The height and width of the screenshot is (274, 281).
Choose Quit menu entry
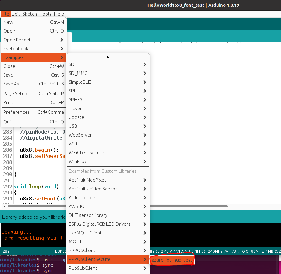33,122
